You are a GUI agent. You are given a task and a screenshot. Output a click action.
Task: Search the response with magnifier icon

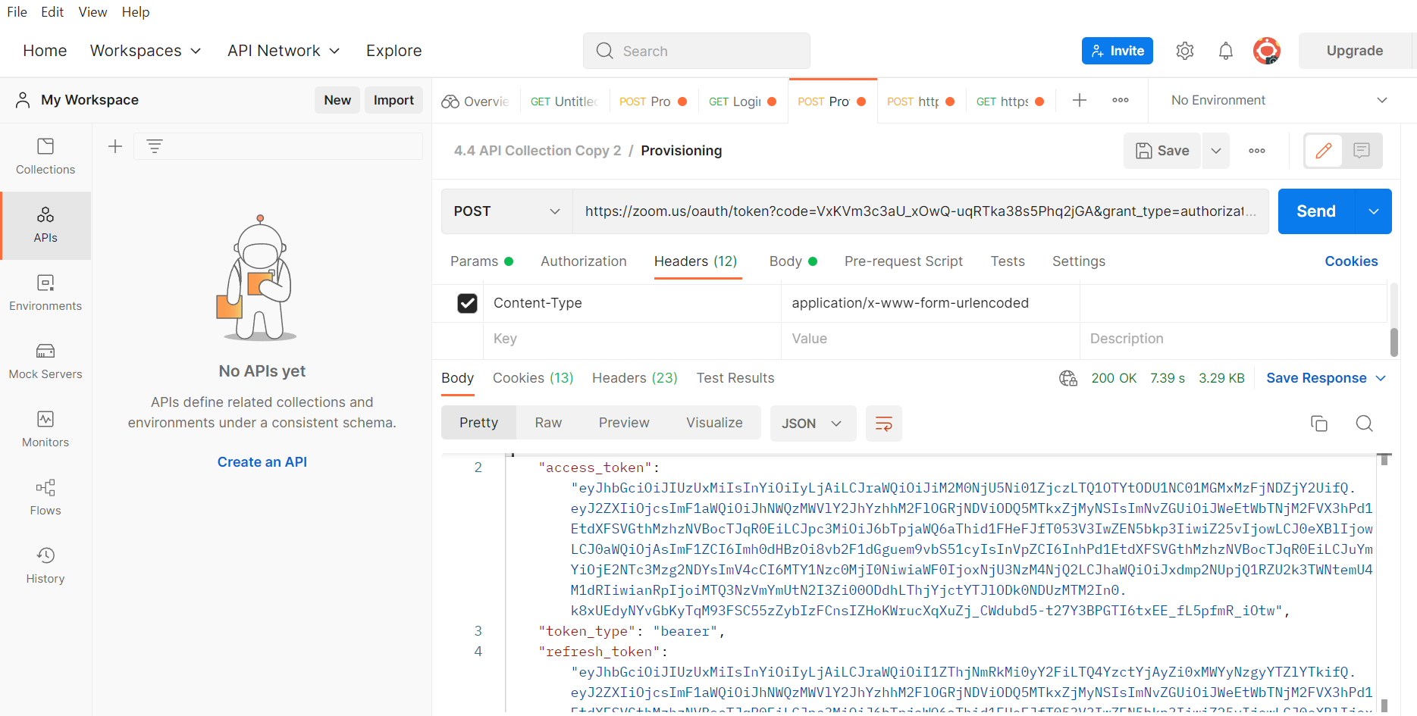1365,424
